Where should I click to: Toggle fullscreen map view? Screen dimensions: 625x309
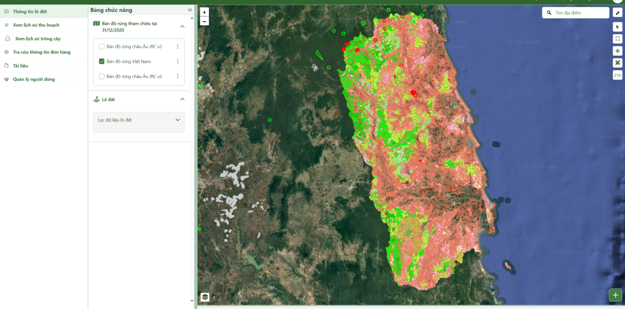click(x=618, y=39)
